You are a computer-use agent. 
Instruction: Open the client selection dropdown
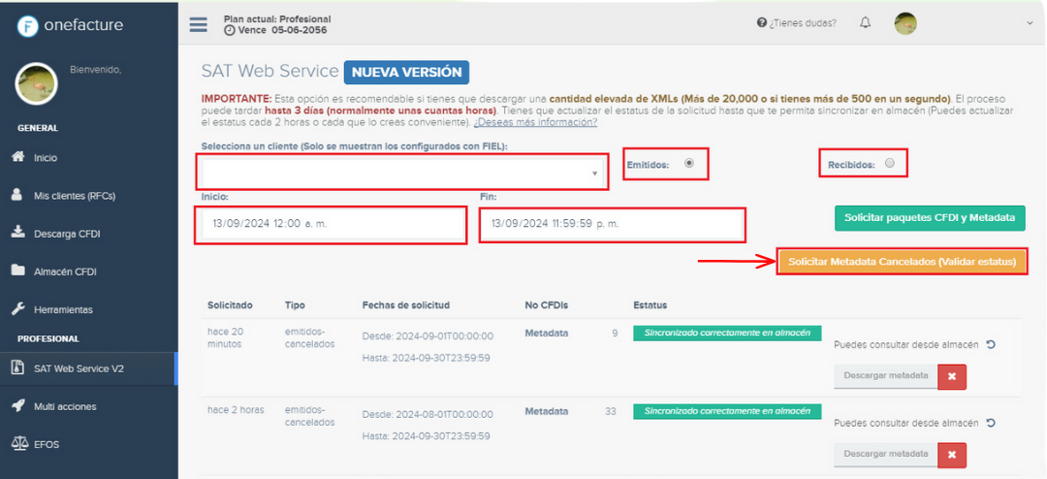[x=402, y=173]
